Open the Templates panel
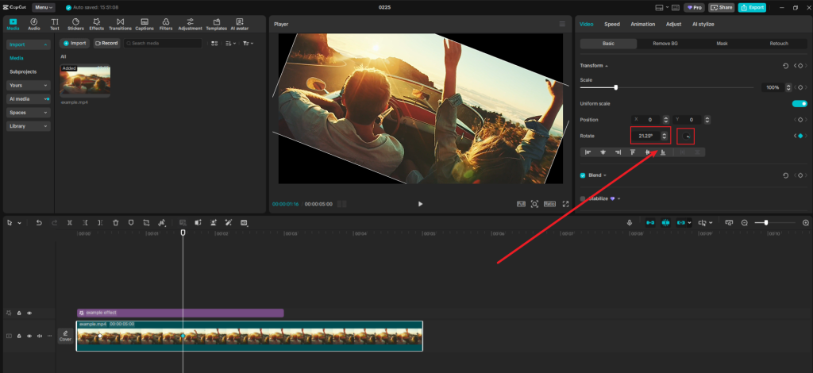The width and height of the screenshot is (813, 373). click(216, 25)
